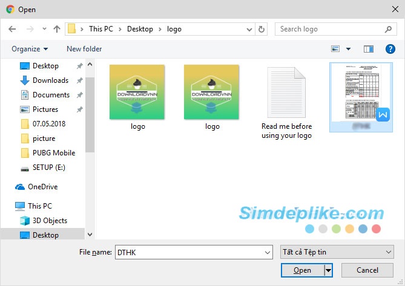Viewport: 405px width, 286px height.
Task: Open the PUBG Mobile folder
Action: click(x=54, y=153)
